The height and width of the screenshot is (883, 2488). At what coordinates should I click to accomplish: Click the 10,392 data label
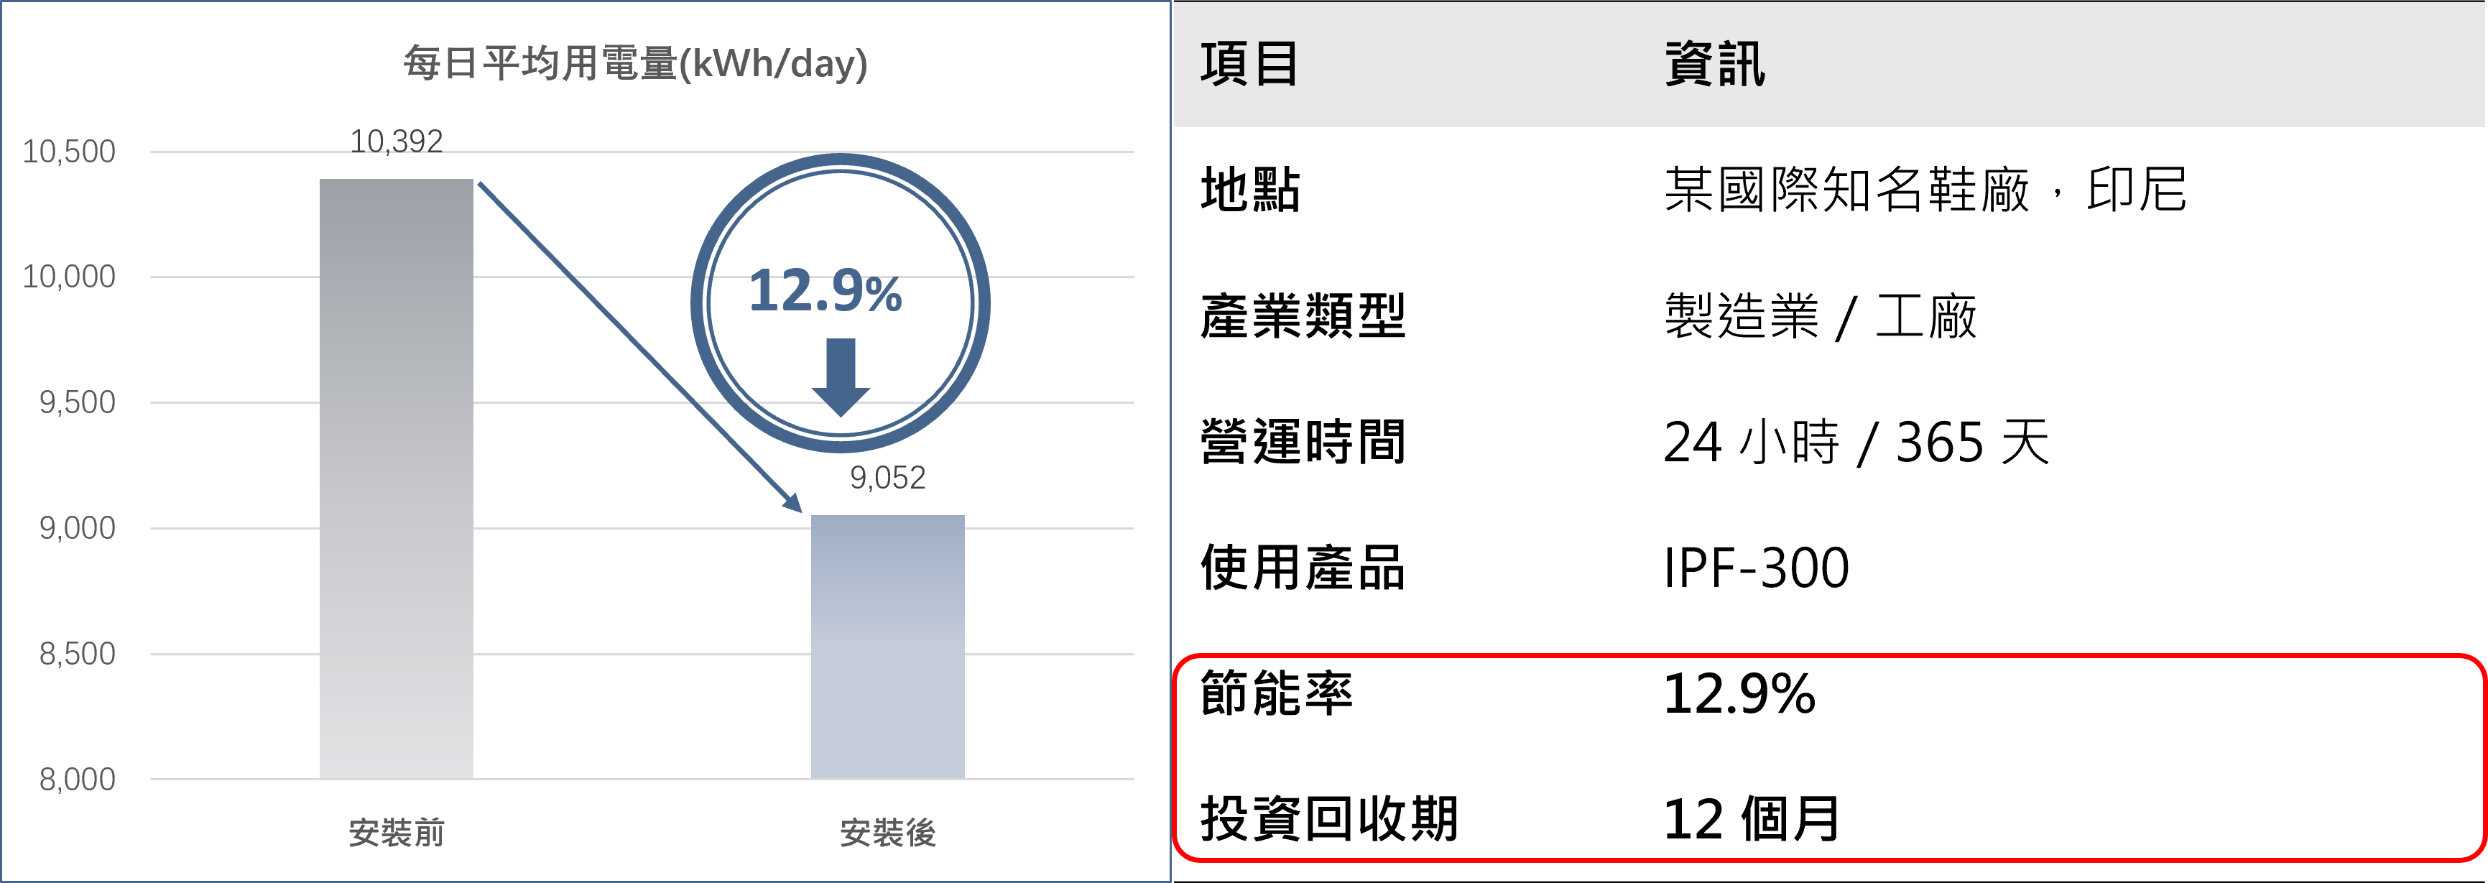coord(396,142)
